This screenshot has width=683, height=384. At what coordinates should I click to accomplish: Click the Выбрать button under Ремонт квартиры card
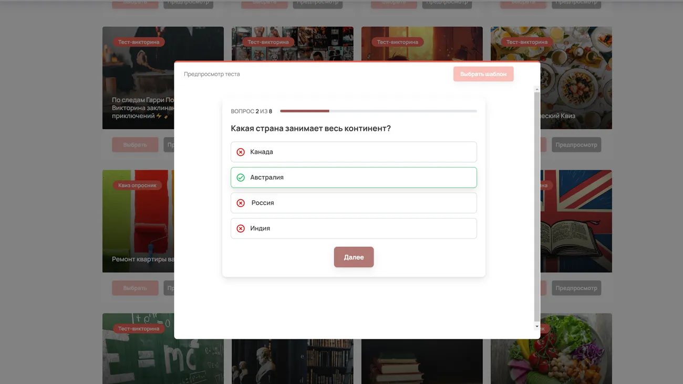click(135, 288)
